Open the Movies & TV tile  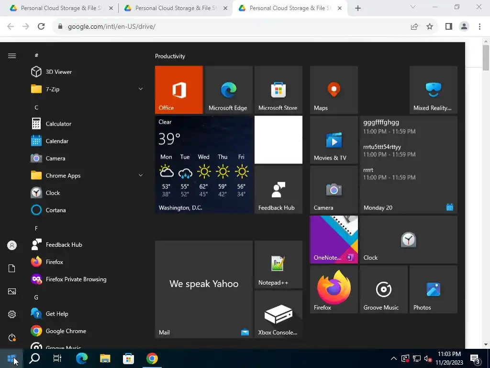click(x=334, y=139)
